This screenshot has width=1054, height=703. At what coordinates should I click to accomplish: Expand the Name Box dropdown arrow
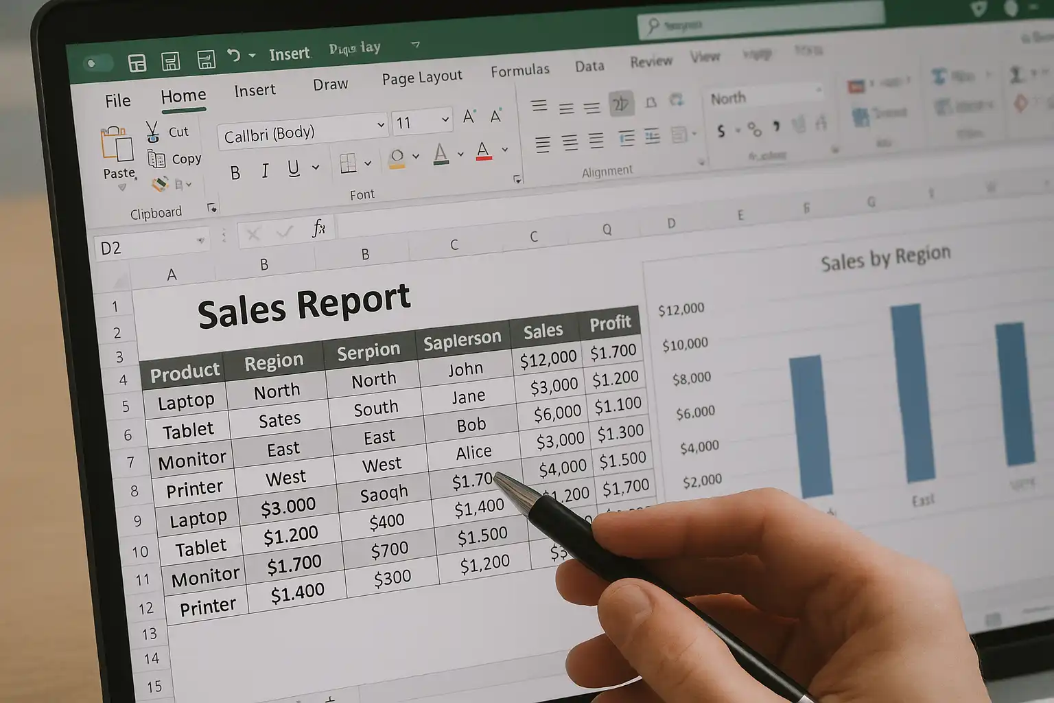pyautogui.click(x=200, y=240)
